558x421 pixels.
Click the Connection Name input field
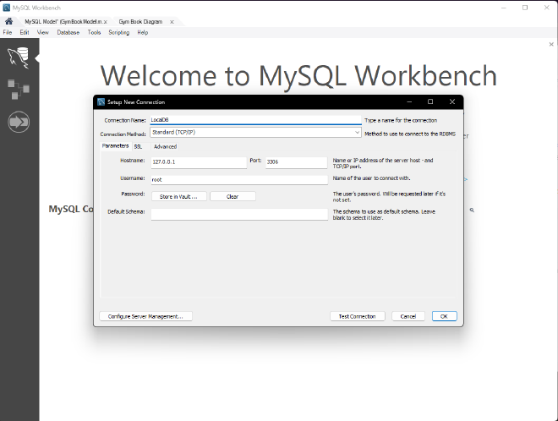point(255,120)
